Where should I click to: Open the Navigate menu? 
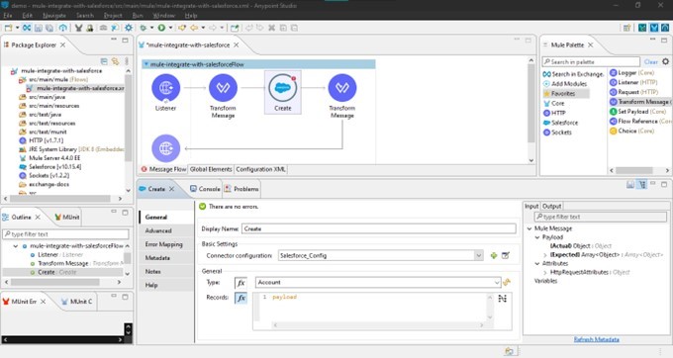pyautogui.click(x=54, y=16)
